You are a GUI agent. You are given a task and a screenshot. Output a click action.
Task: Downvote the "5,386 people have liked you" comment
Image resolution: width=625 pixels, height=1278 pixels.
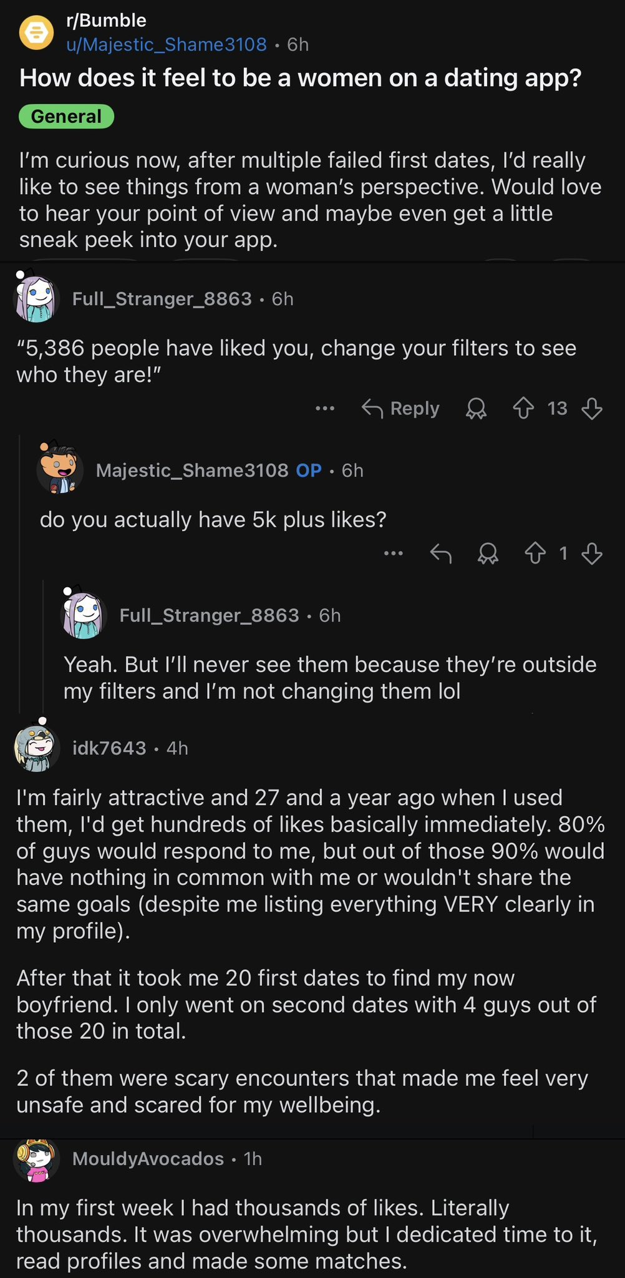(x=591, y=409)
